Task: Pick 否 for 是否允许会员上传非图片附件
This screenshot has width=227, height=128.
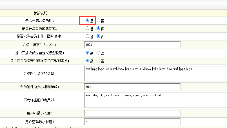Action: click(x=98, y=36)
